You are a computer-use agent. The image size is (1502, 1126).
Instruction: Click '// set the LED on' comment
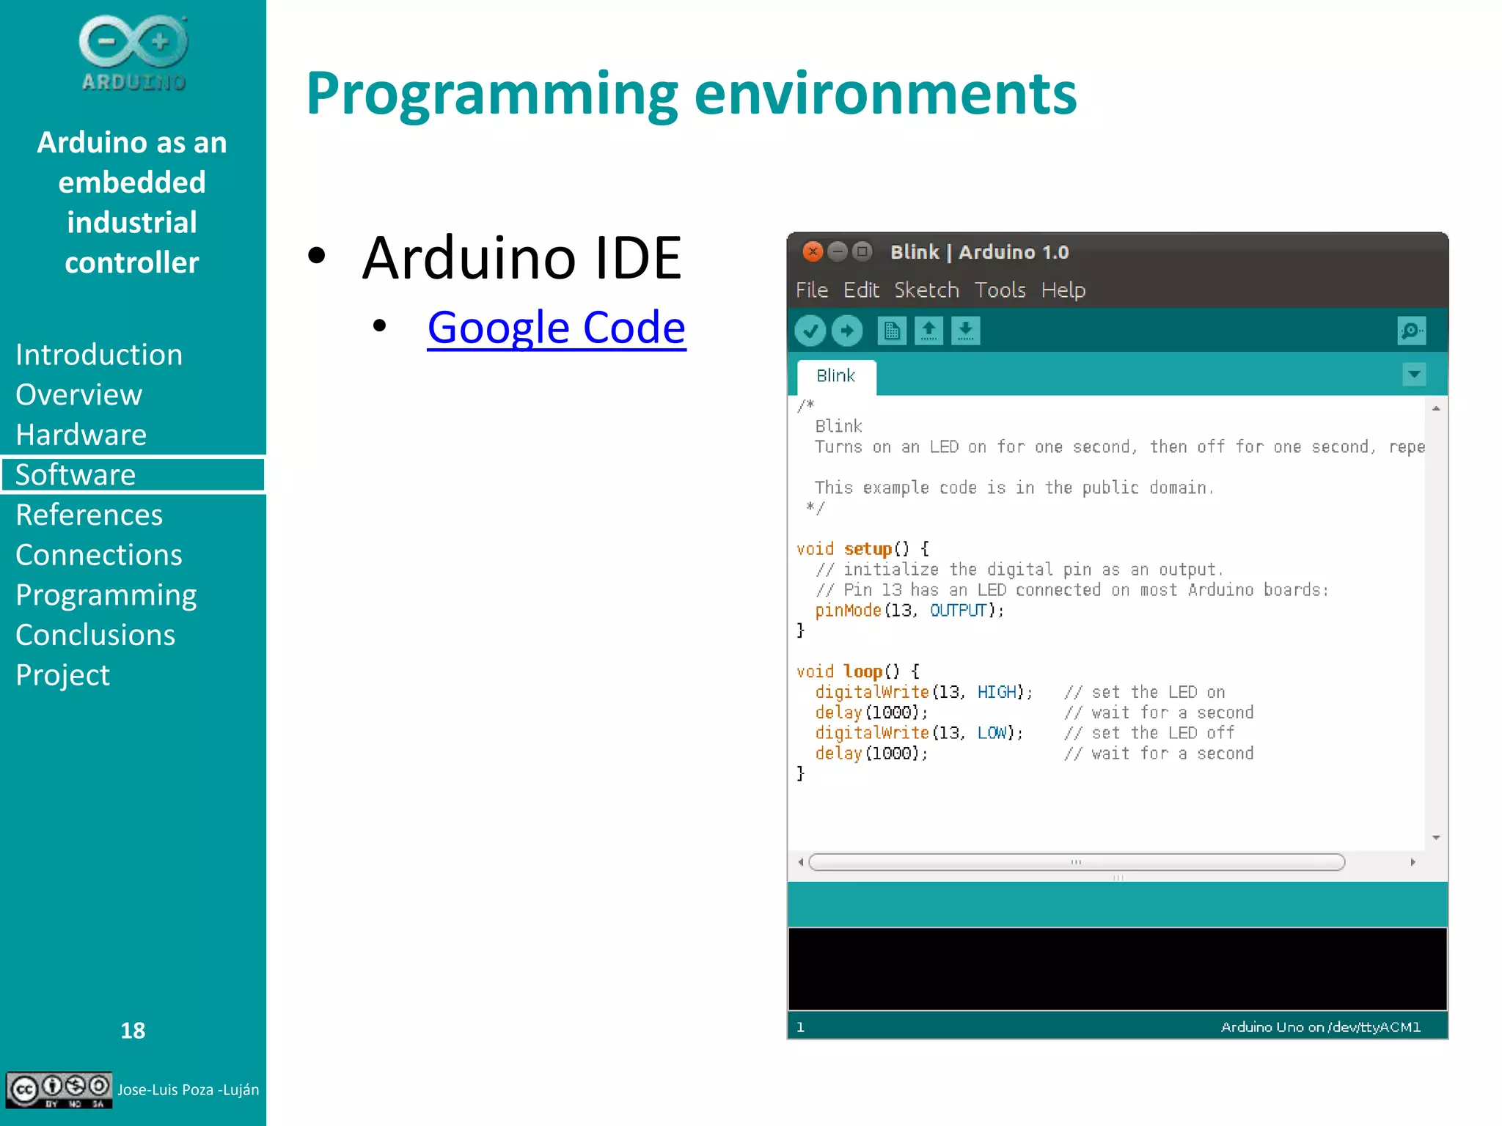[x=1145, y=692]
